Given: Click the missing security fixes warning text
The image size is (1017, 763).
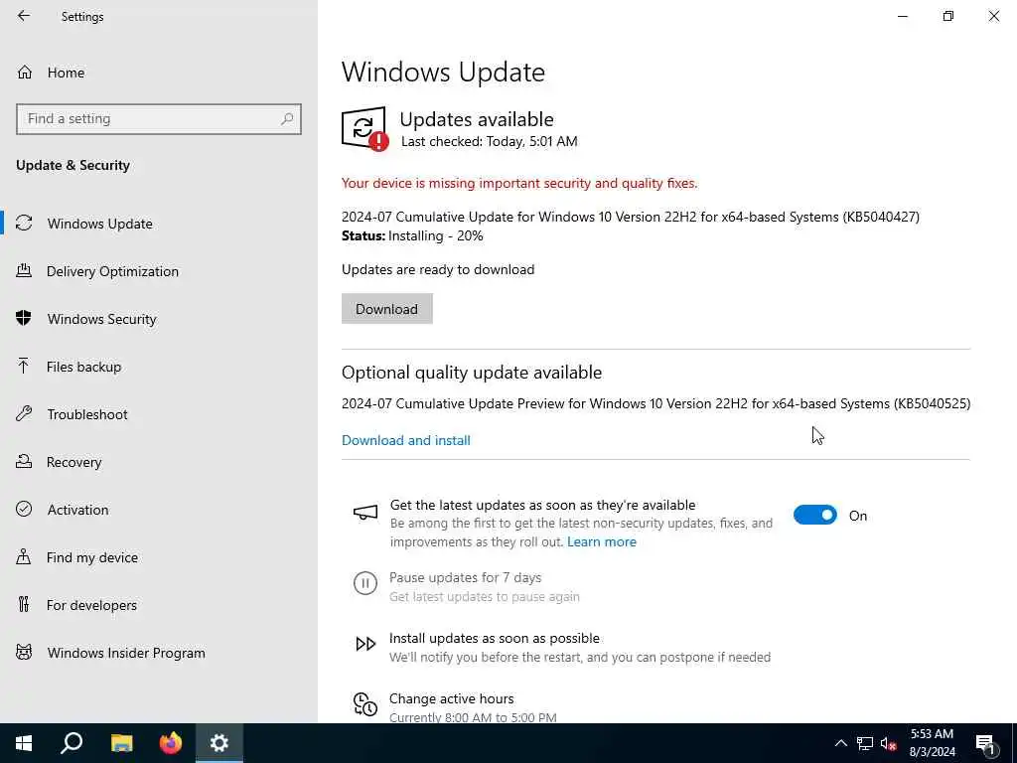Looking at the screenshot, I should (519, 183).
